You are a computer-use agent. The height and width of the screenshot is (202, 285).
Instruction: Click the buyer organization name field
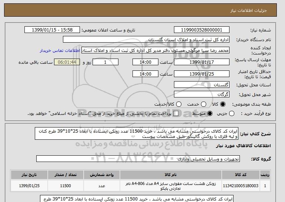pos(146,40)
